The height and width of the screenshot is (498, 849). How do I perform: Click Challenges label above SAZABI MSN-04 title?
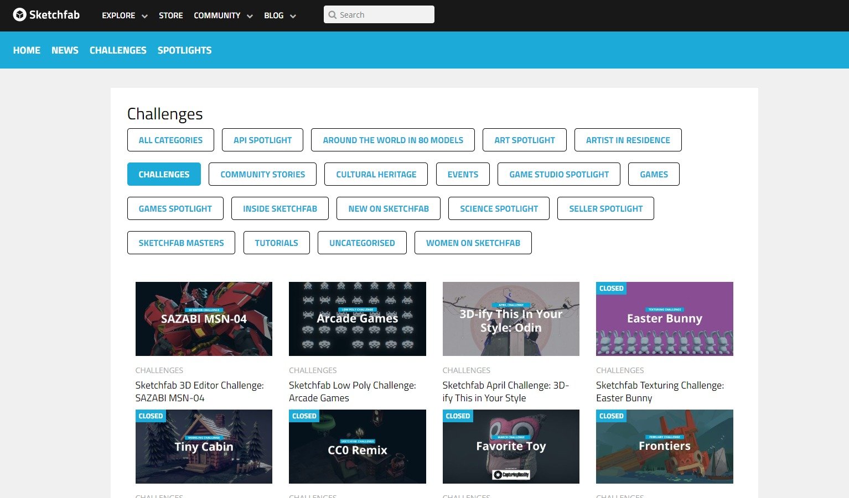pyautogui.click(x=159, y=370)
